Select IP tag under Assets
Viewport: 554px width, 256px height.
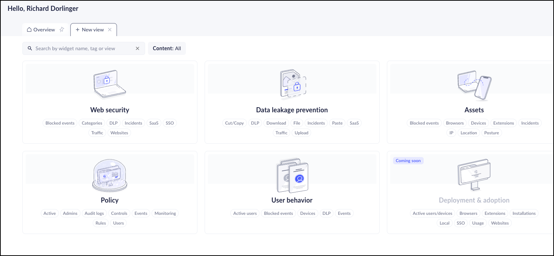pyautogui.click(x=452, y=133)
